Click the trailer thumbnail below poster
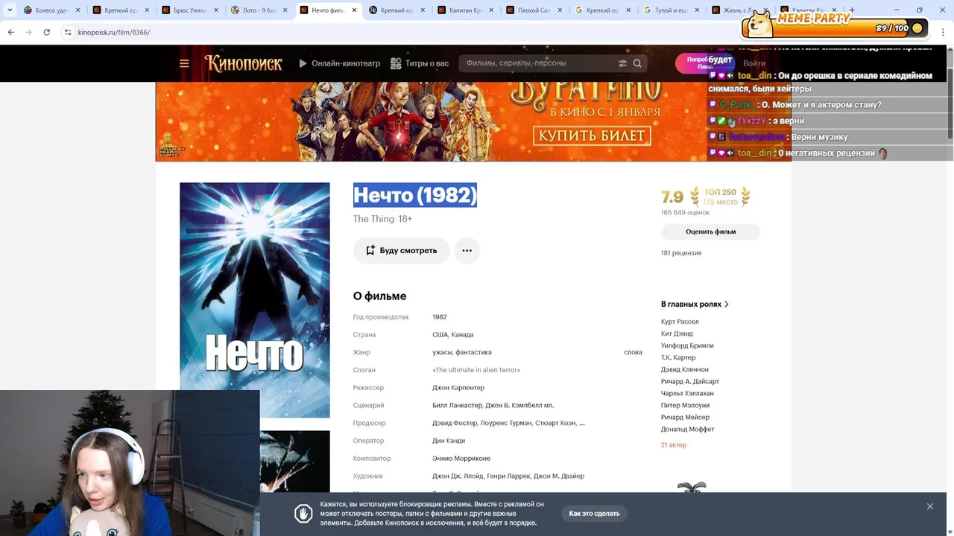The width and height of the screenshot is (954, 536). [294, 462]
